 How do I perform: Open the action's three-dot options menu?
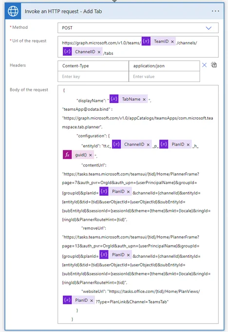click(215, 11)
